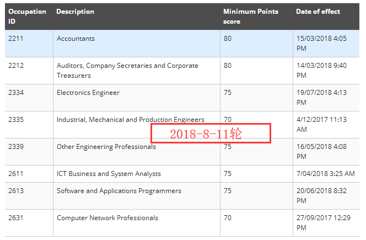Click the Occupation ID column header
This screenshot has width=366, height=240.
click(x=27, y=16)
